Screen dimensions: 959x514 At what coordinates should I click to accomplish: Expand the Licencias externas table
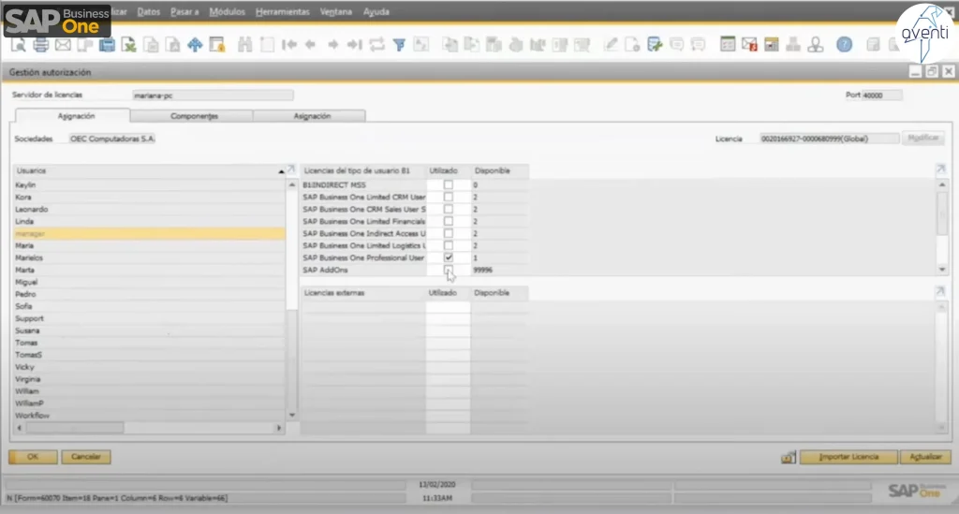click(940, 291)
